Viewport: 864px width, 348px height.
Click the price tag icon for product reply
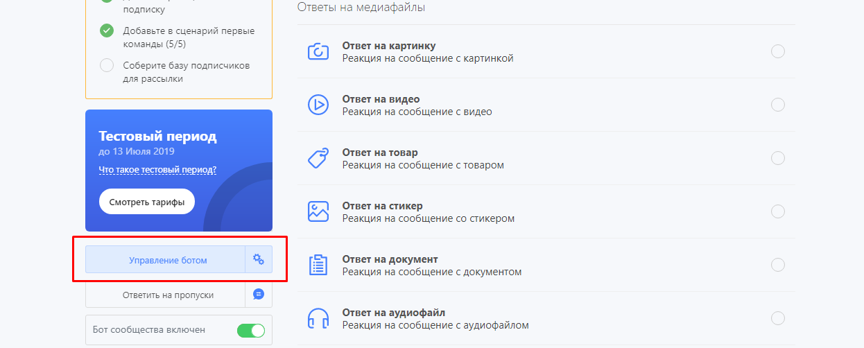tap(318, 158)
